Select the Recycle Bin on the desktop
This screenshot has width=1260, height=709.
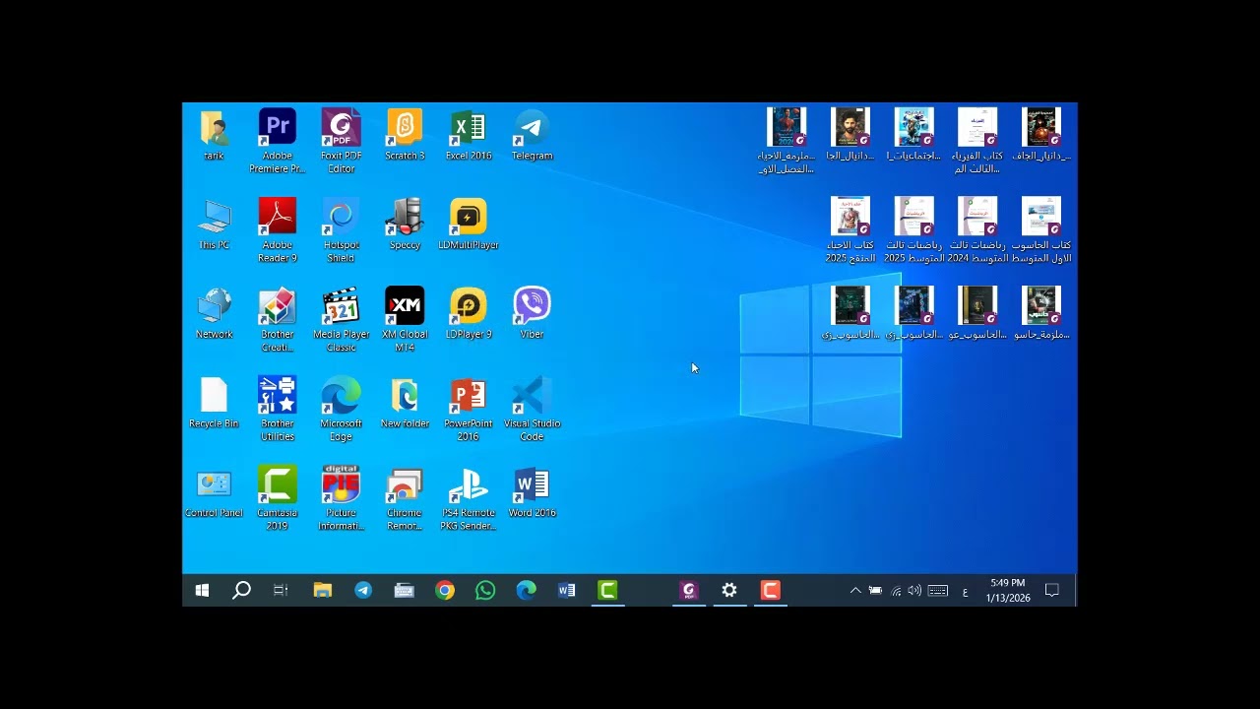pos(214,404)
